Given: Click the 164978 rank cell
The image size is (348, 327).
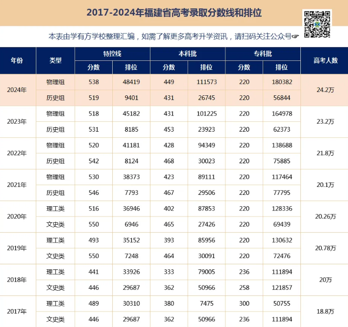Looking at the screenshot, I should click(282, 114).
